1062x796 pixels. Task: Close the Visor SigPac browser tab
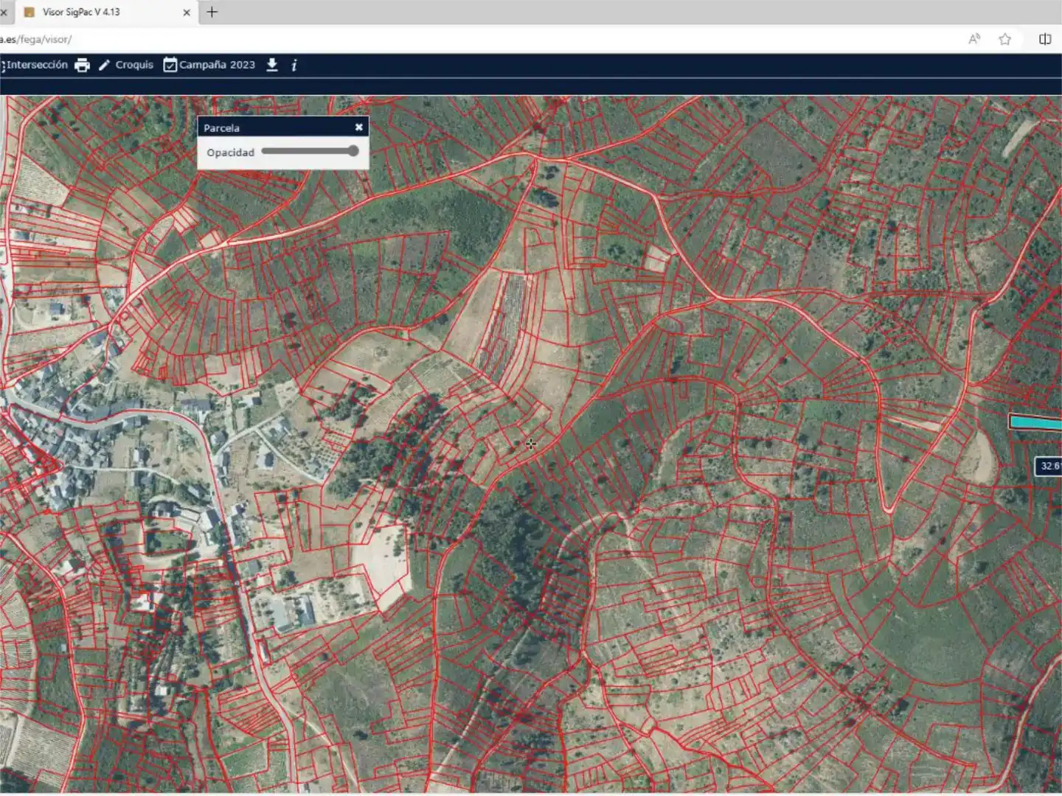point(187,12)
